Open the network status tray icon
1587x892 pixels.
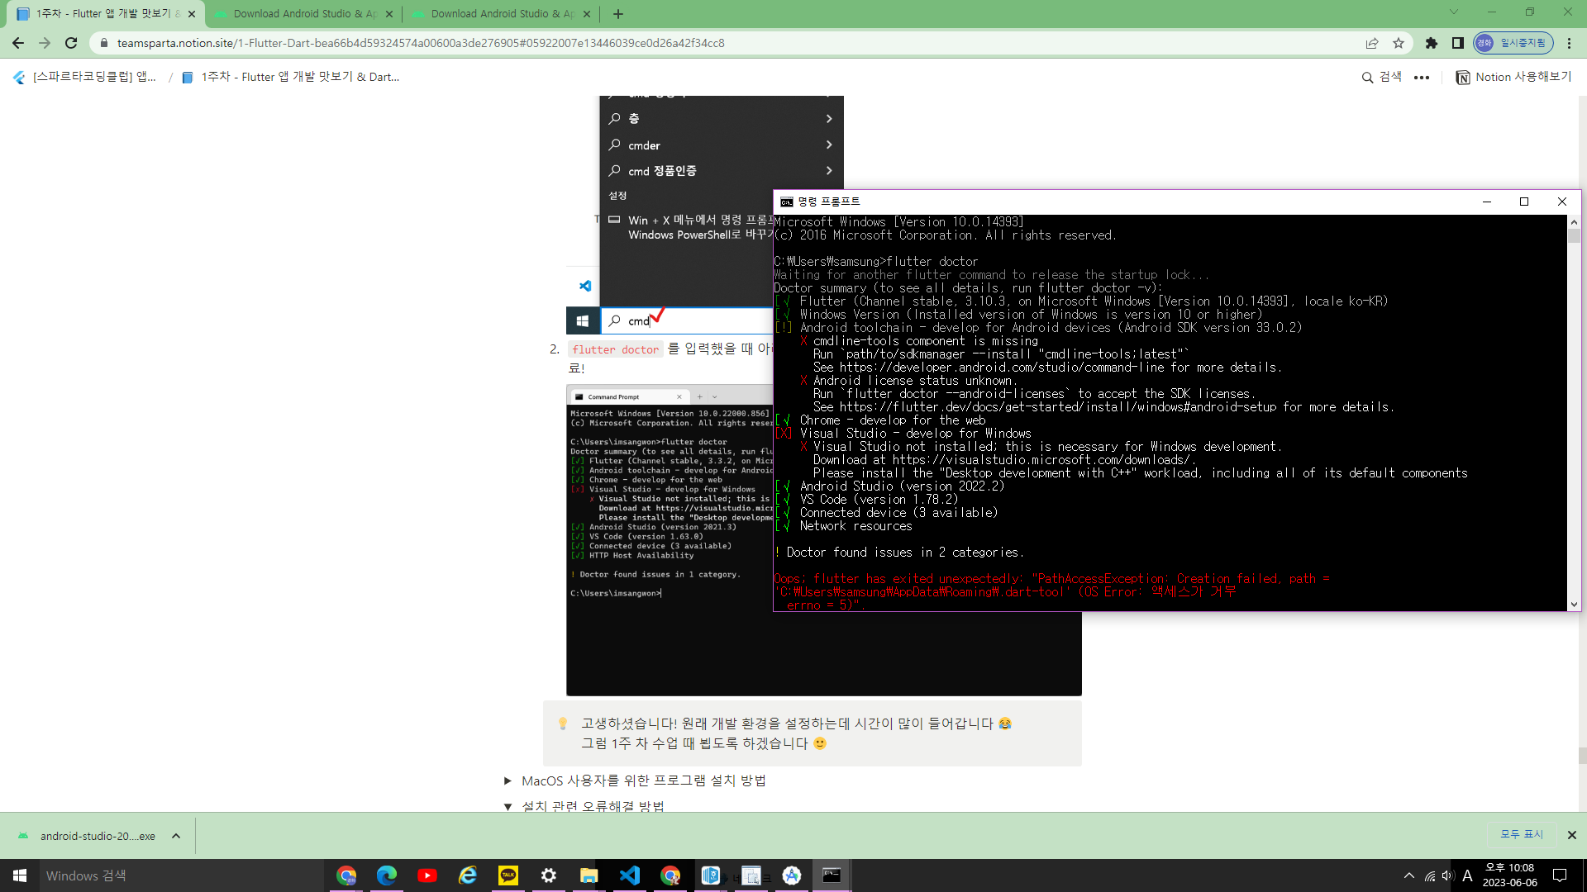click(x=1430, y=875)
